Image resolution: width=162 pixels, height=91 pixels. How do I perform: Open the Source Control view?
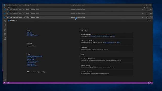tap(5, 30)
